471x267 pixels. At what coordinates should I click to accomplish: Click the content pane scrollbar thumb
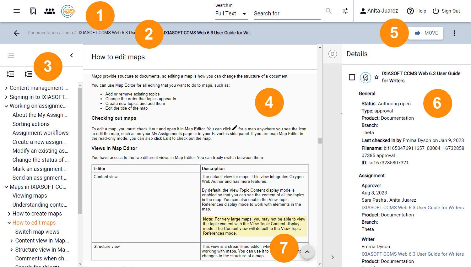(x=320, y=141)
